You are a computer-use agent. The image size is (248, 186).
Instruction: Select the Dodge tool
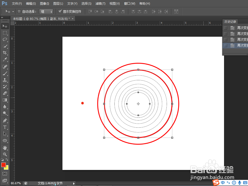(x=5, y=113)
